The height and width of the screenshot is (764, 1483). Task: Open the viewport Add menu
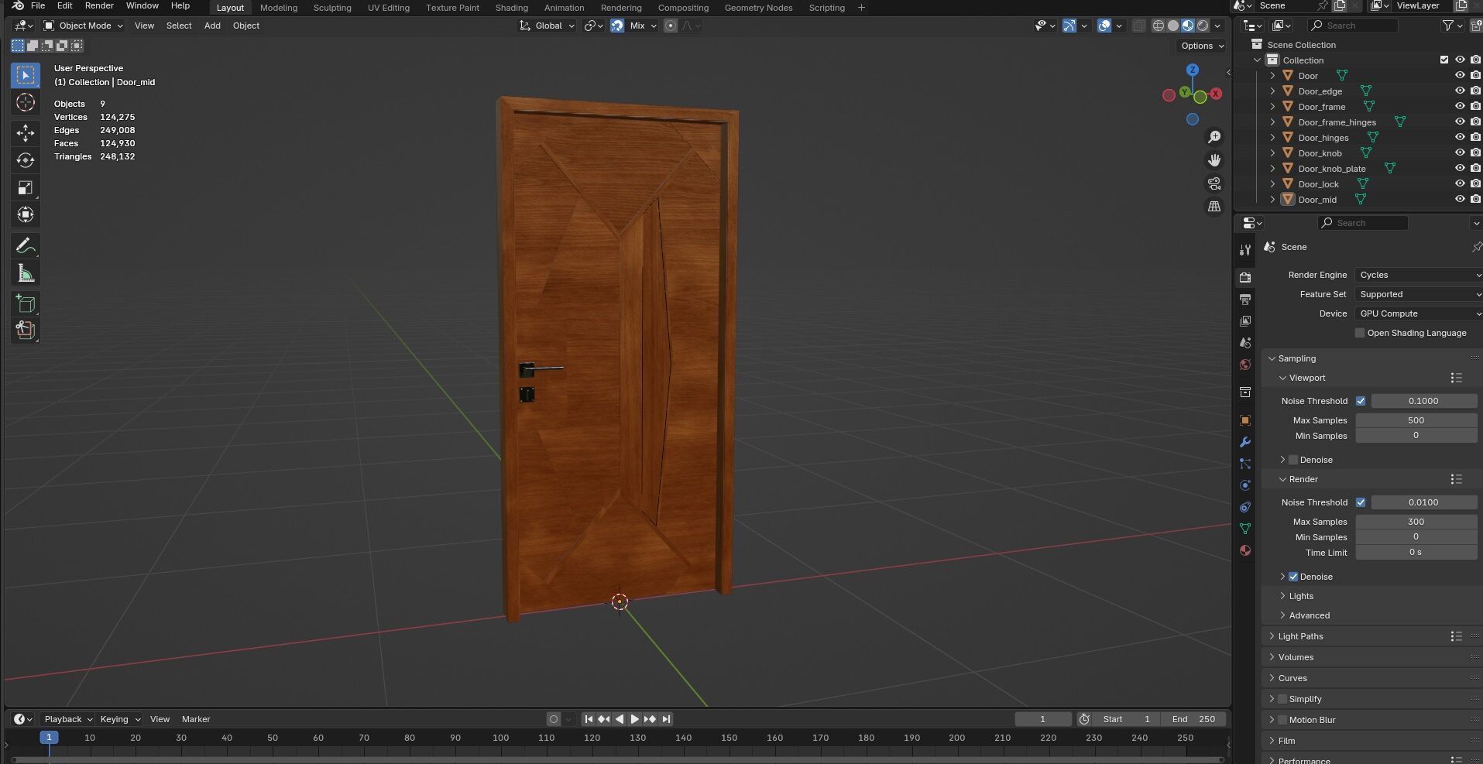(x=212, y=26)
